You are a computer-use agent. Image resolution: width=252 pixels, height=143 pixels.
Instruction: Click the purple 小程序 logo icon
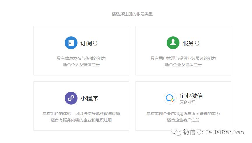(71, 98)
